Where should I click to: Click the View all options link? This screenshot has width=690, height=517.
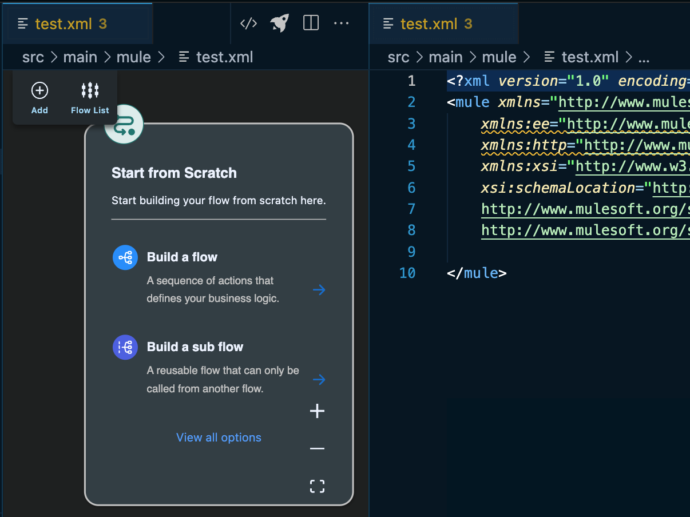click(x=219, y=437)
